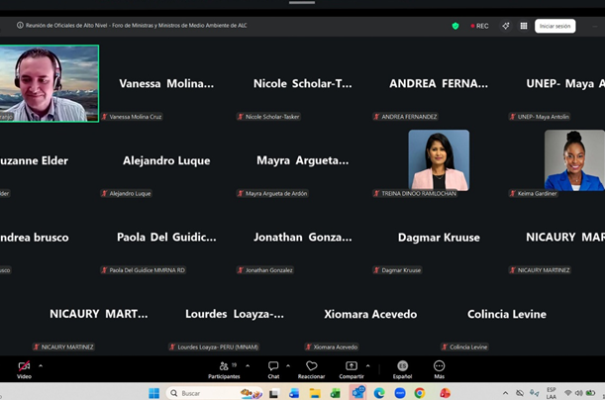The width and height of the screenshot is (605, 400).
Task: Click the Iniciar sesión button
Action: (x=555, y=26)
